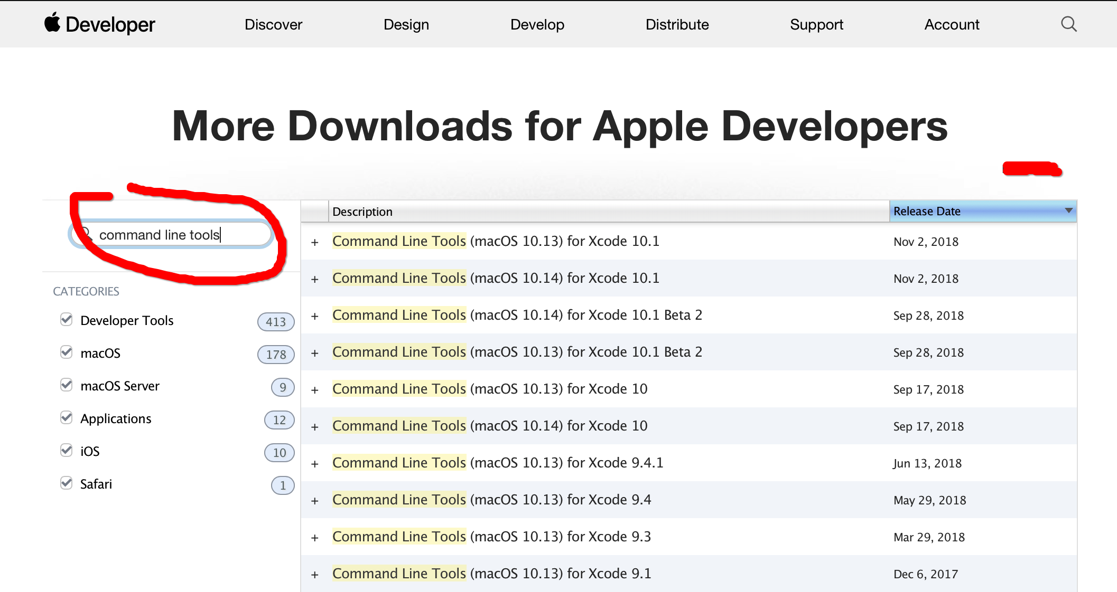Open the Design menu

(x=406, y=24)
